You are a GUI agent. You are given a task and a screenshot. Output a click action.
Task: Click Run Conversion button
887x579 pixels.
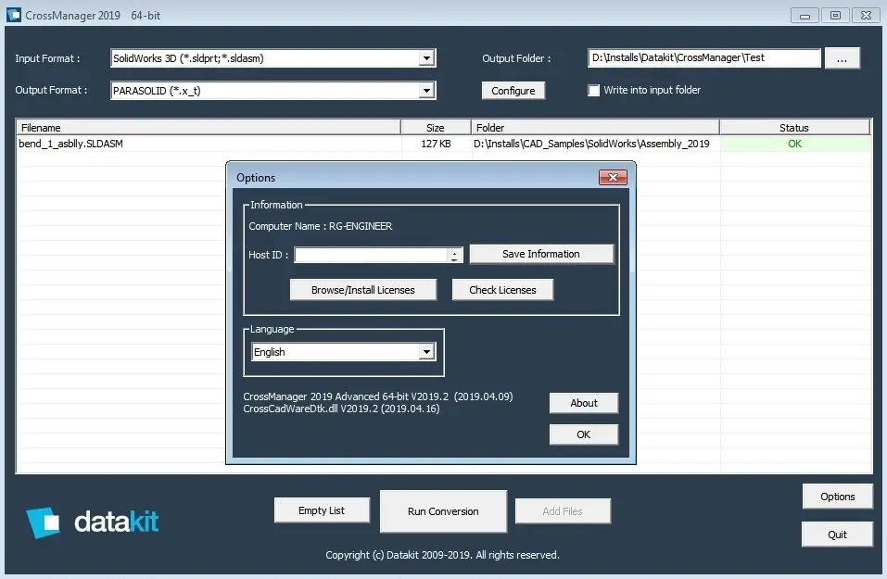coord(443,511)
